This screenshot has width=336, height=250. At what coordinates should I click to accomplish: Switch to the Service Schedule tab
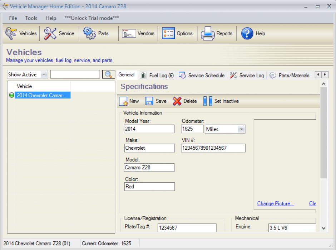point(202,75)
